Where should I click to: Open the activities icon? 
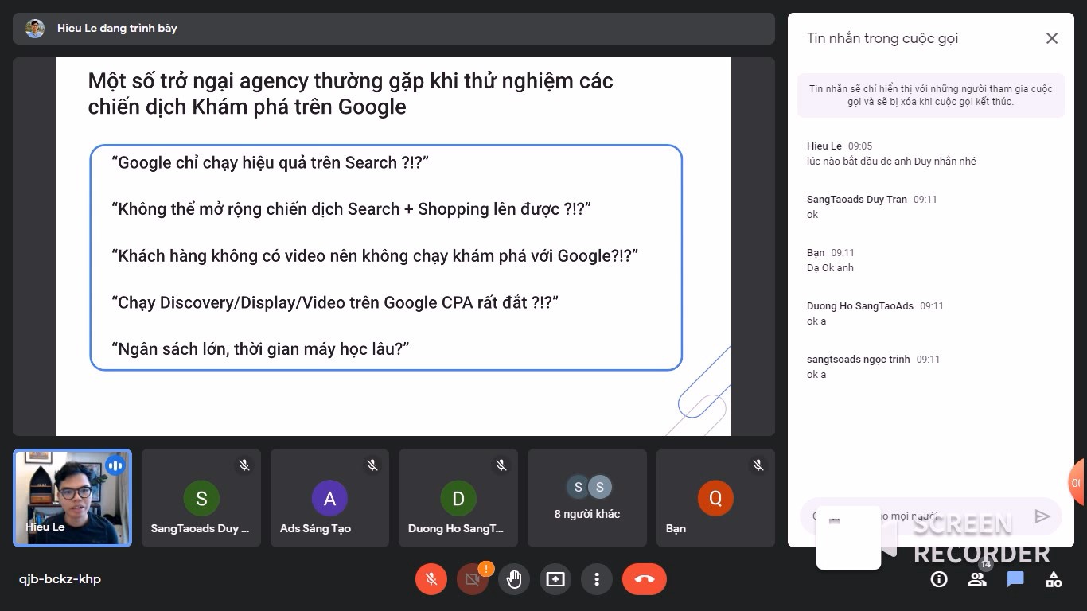pyautogui.click(x=1054, y=579)
